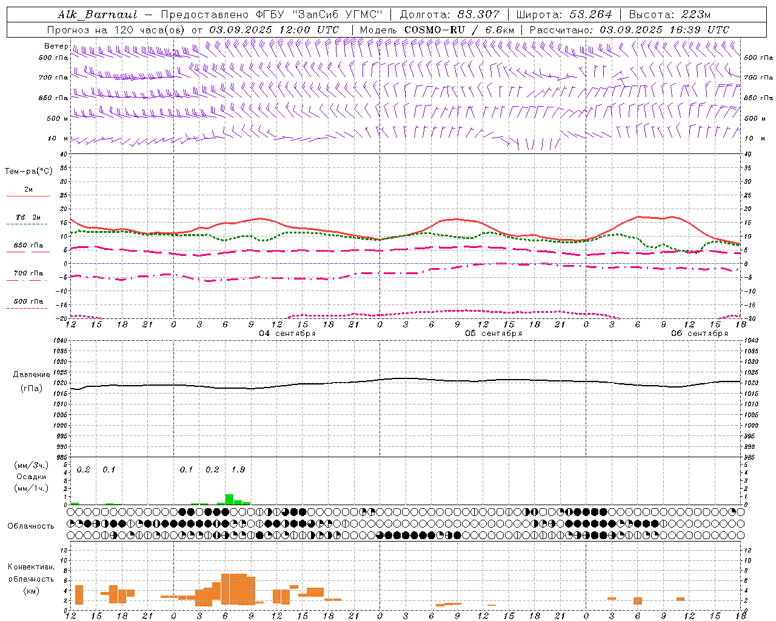
Task: Click the "Td 2м" dew point legend label
Action: tap(28, 217)
